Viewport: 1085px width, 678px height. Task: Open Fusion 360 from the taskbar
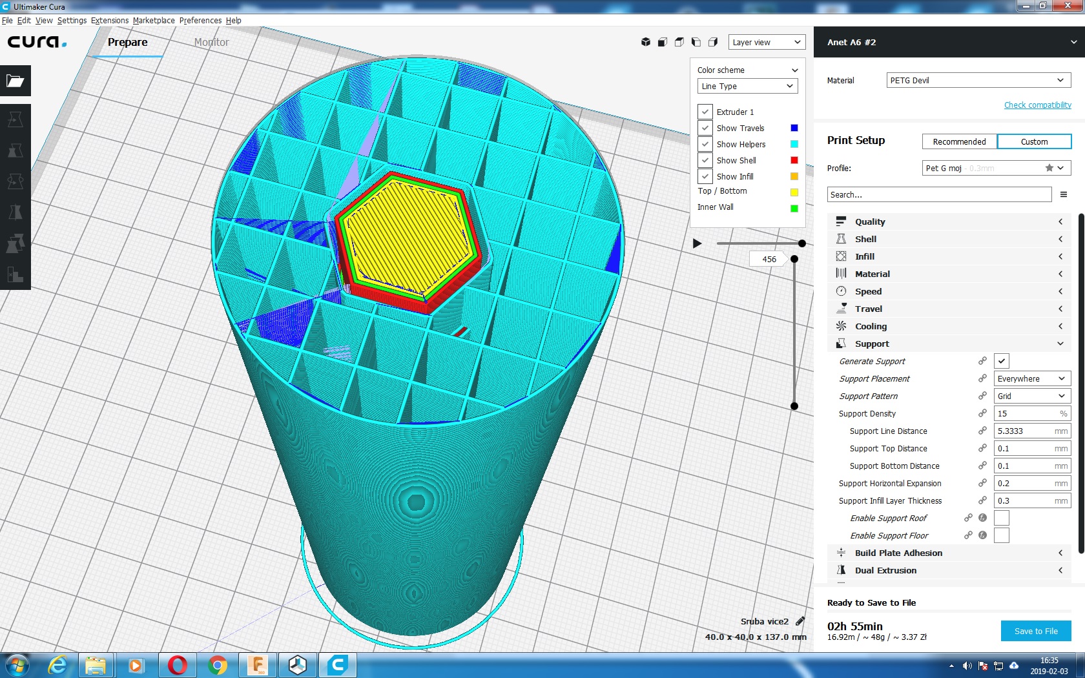pos(258,665)
